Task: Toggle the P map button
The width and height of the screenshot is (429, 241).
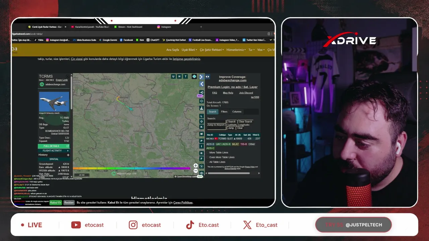Action: pyautogui.click(x=201, y=141)
